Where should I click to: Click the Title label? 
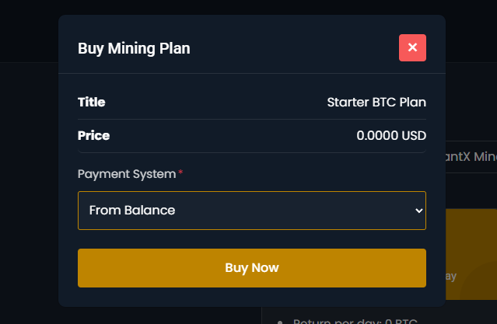pos(91,102)
